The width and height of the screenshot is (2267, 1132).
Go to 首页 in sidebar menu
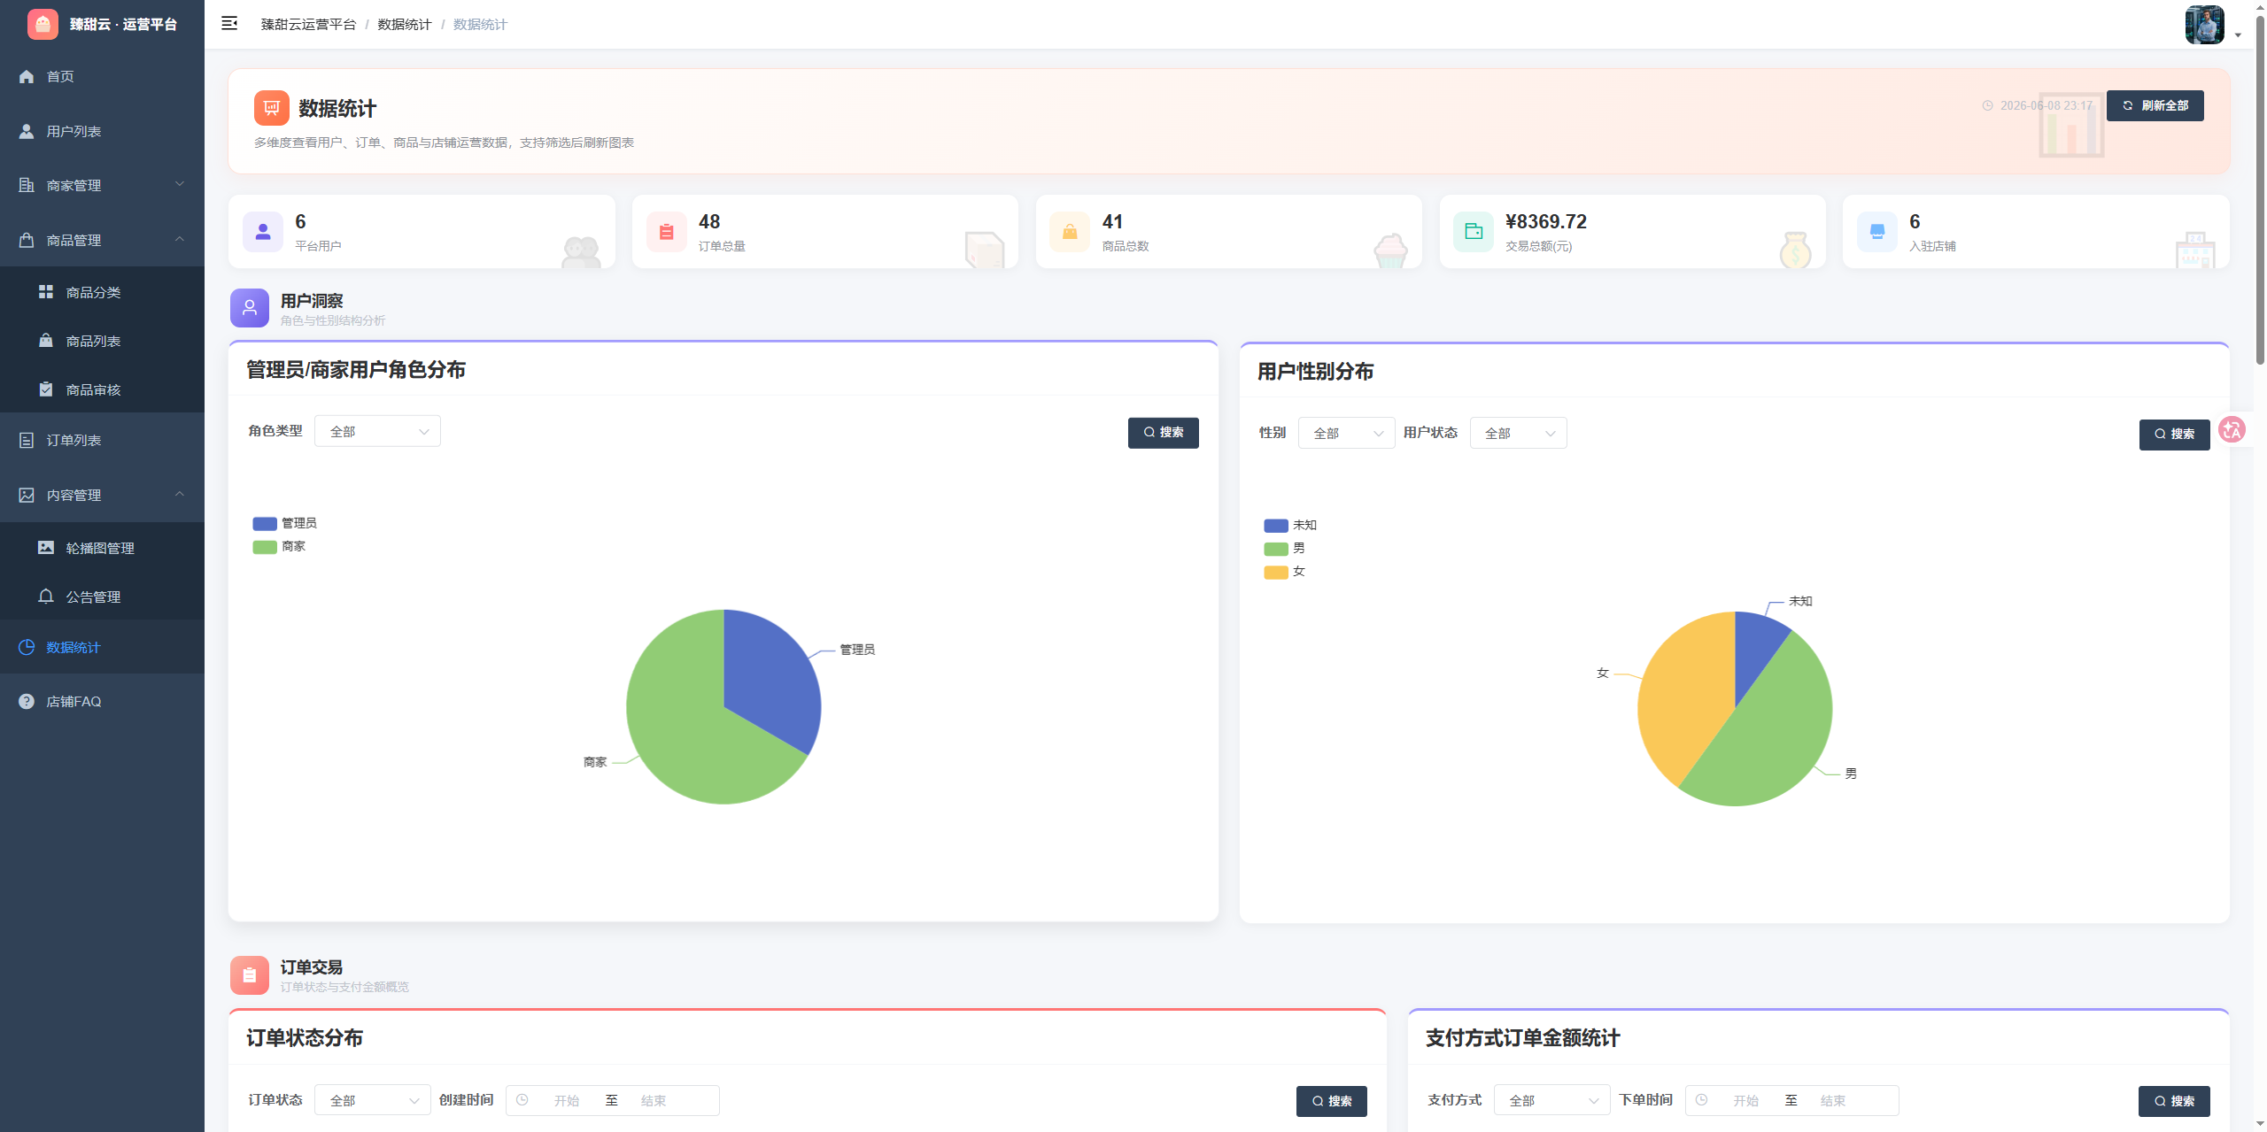click(x=102, y=77)
